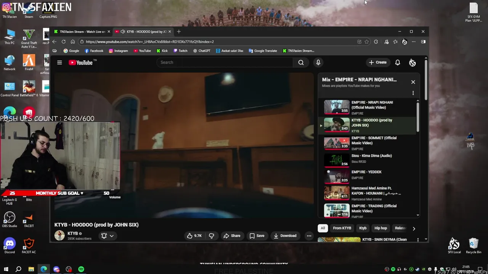The width and height of the screenshot is (488, 274).
Task: Click the Create button on YouTube
Action: click(377, 62)
